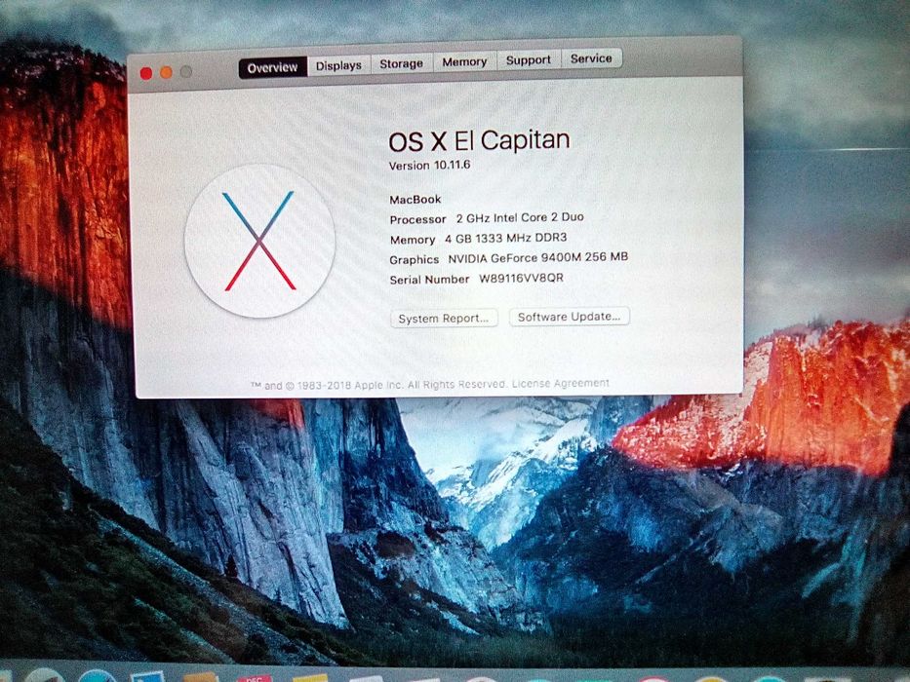Switch to the Service tab
Viewport: 910px width, 682px height.
point(591,58)
